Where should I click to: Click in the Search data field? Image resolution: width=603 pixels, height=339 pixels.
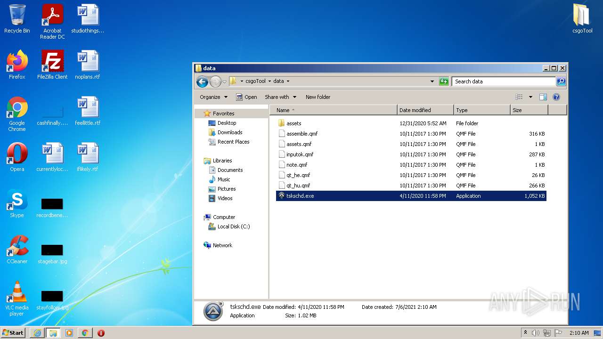coord(504,81)
